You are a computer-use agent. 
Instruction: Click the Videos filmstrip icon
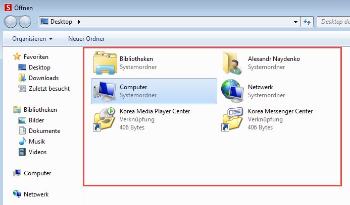22,152
